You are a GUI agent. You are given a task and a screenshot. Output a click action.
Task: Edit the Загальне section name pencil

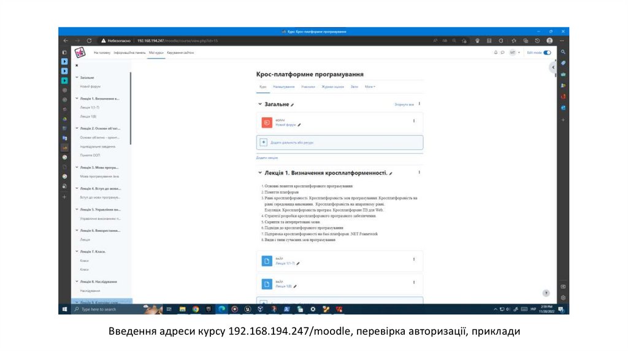(x=293, y=105)
